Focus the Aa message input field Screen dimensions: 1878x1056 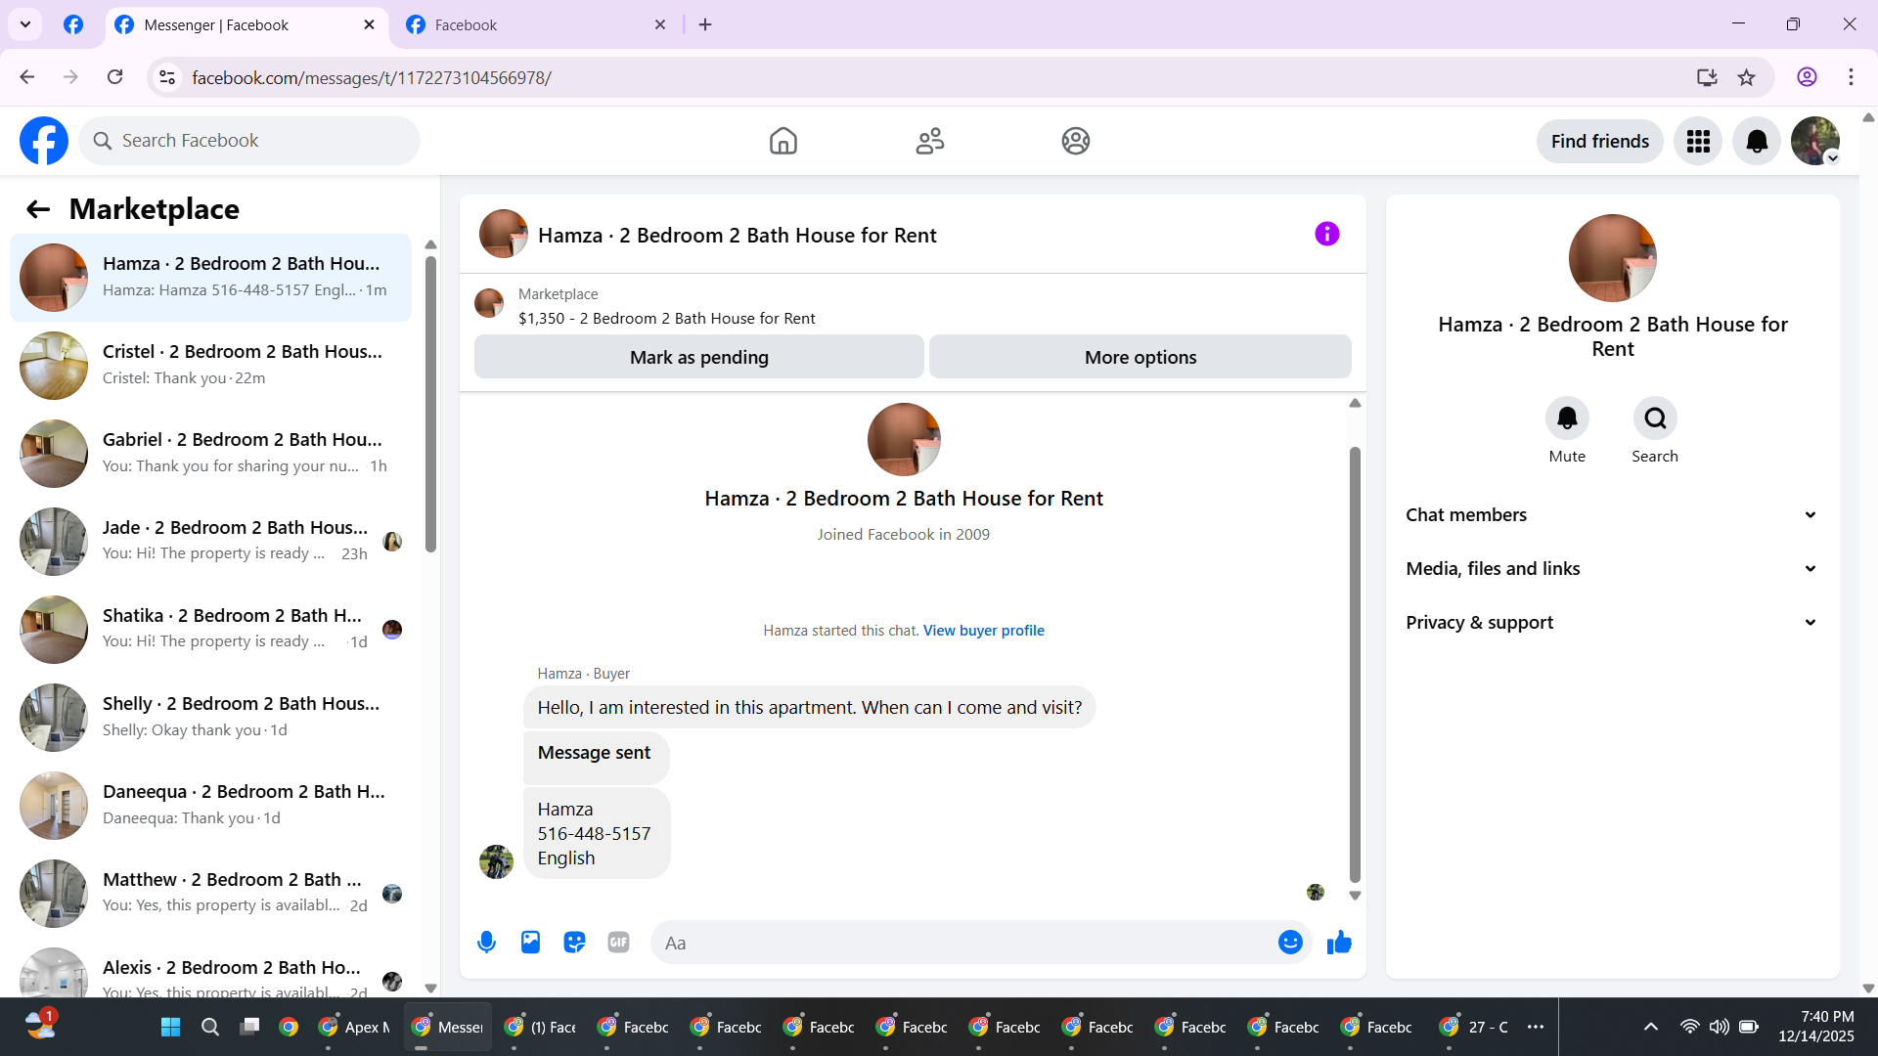(x=963, y=943)
